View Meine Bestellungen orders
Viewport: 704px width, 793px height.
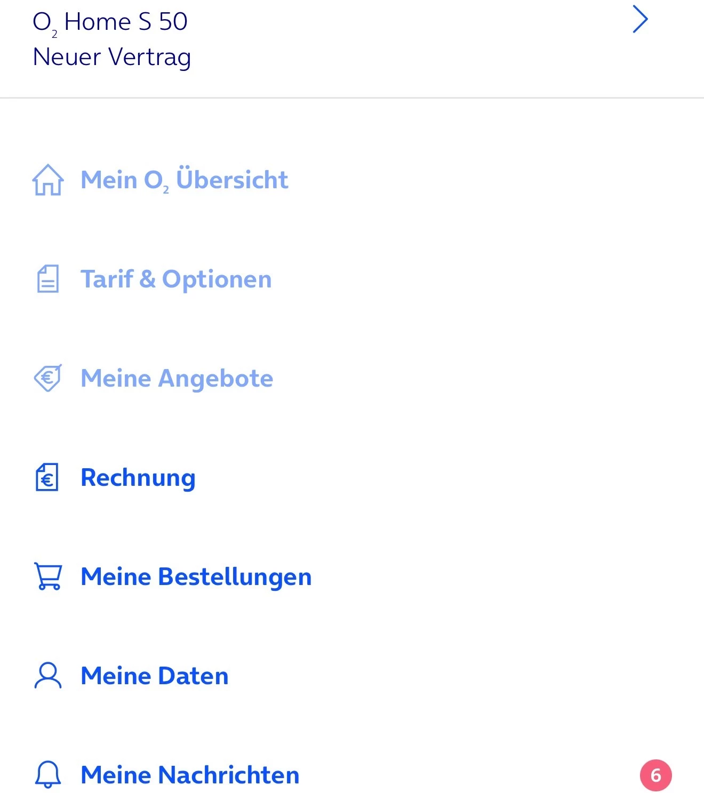point(196,577)
